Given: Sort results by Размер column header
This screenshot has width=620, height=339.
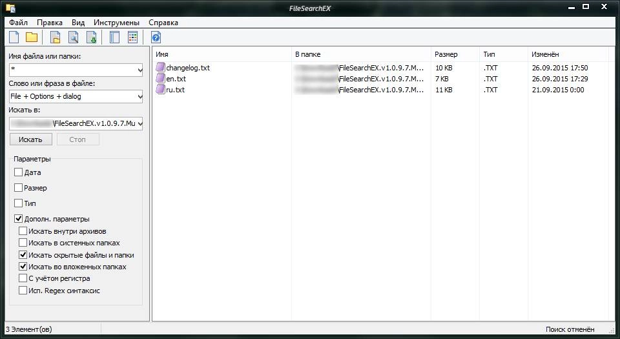Looking at the screenshot, I should pos(455,54).
